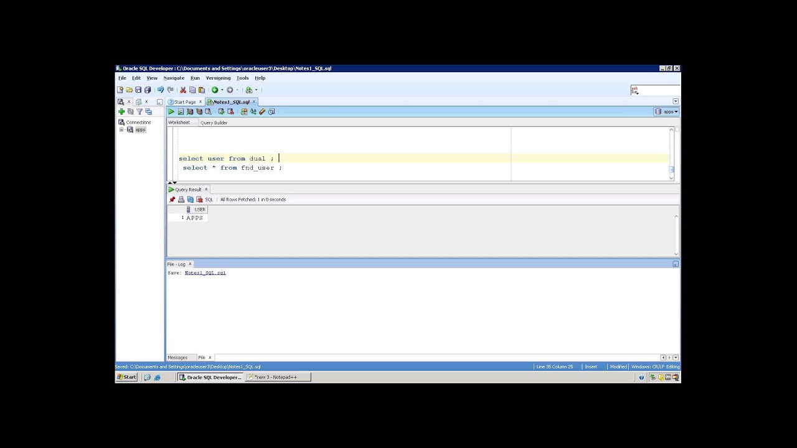Click the Undo arrow icon
Image resolution: width=797 pixels, height=448 pixels.
click(161, 90)
